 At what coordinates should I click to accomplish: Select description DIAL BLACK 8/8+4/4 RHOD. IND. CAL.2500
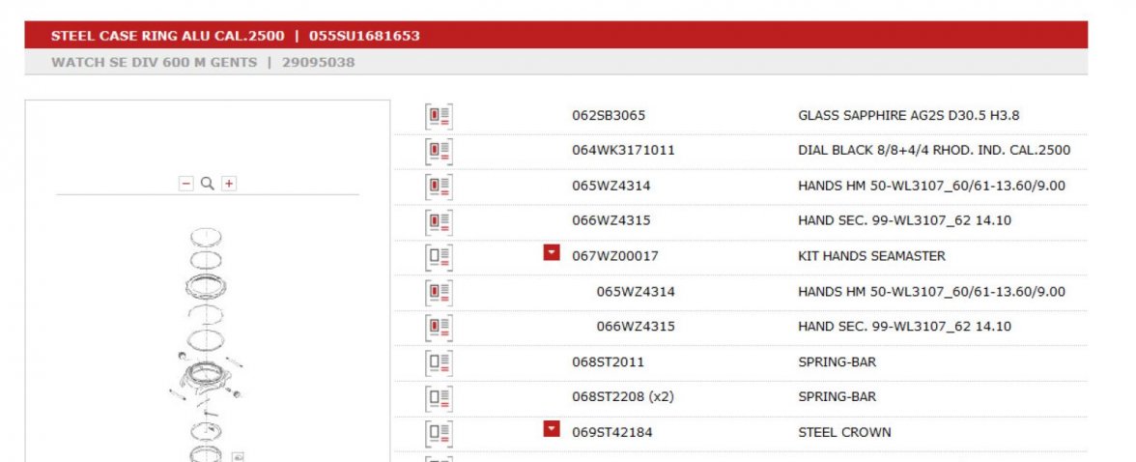pyautogui.click(x=934, y=150)
